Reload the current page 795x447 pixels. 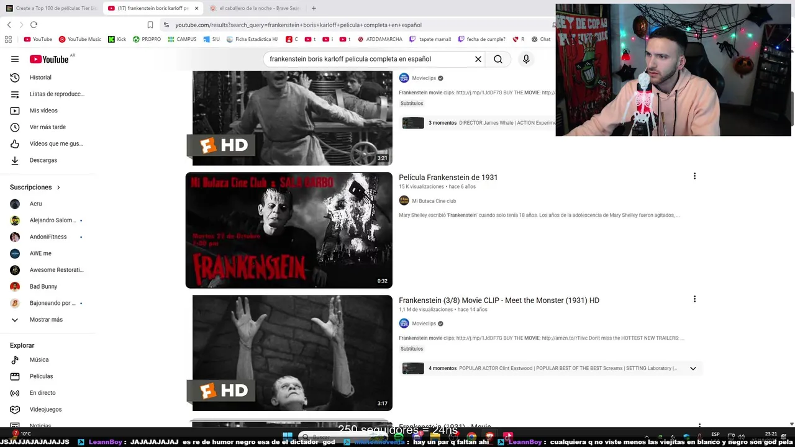click(x=34, y=25)
